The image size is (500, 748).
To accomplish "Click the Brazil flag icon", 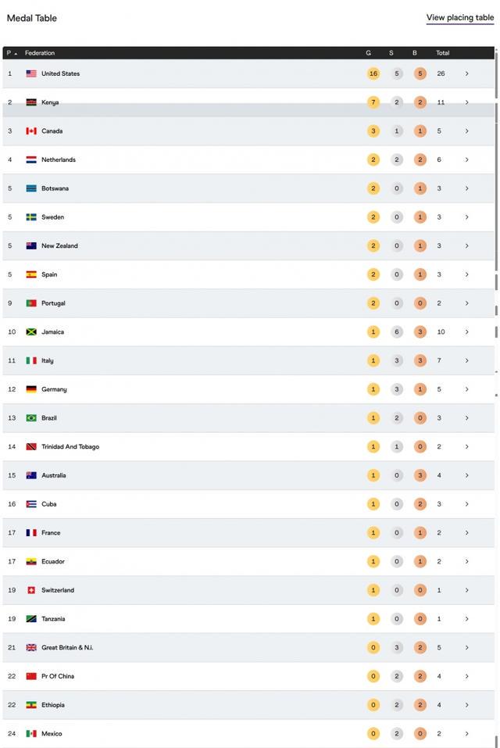I will pyautogui.click(x=31, y=418).
